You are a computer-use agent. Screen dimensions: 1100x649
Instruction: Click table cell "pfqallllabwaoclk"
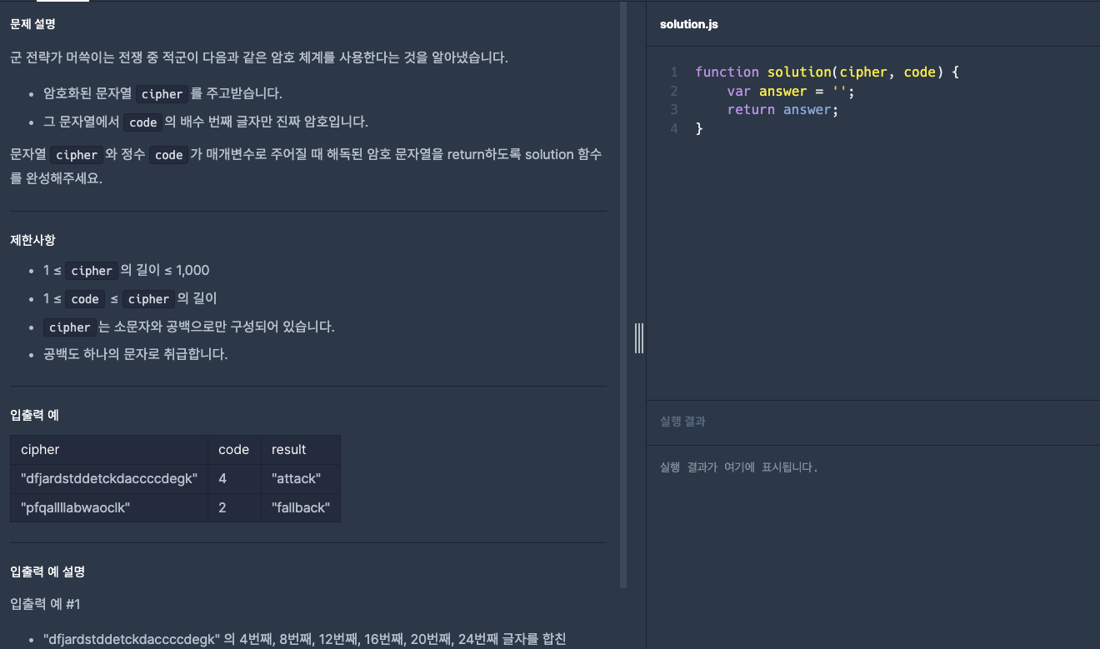click(109, 507)
